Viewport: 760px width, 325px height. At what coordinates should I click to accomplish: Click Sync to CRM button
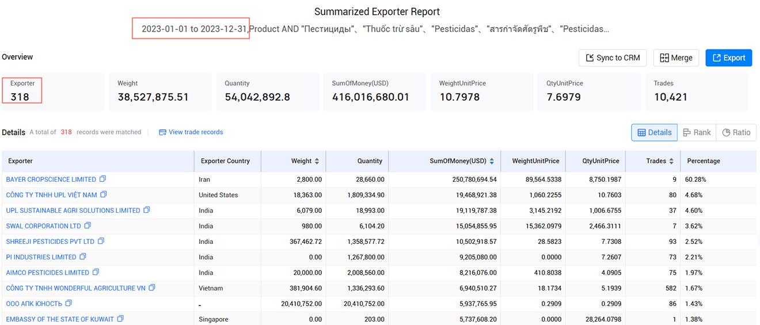click(613, 58)
